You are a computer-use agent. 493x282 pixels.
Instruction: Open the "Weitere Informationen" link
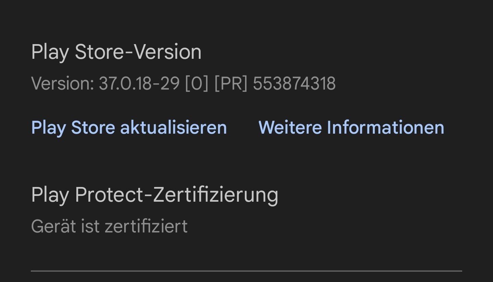[x=351, y=127]
